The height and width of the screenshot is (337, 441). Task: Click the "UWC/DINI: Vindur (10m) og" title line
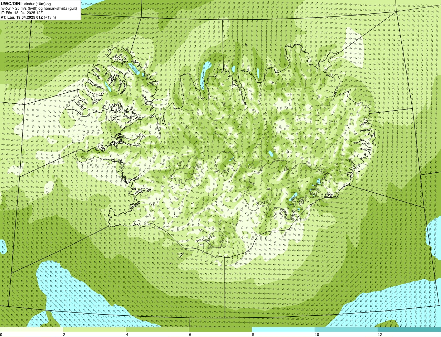(x=26, y=3)
